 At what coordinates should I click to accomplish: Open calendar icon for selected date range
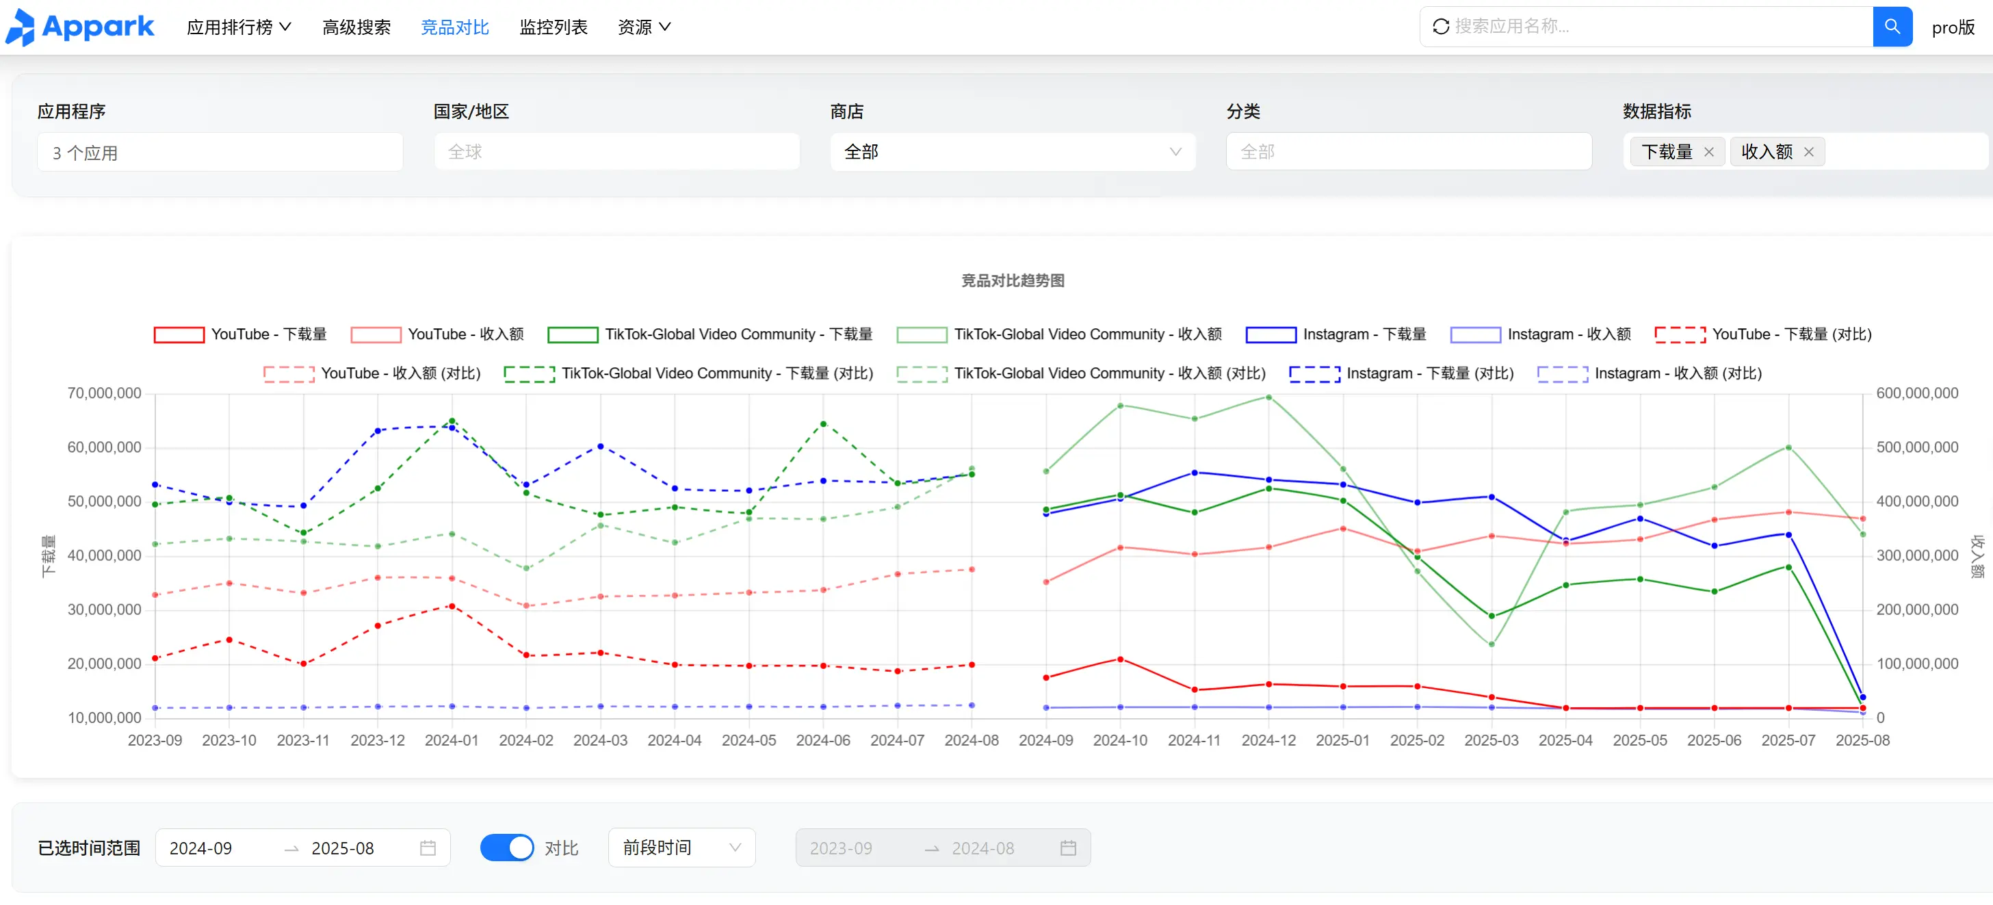tap(428, 848)
